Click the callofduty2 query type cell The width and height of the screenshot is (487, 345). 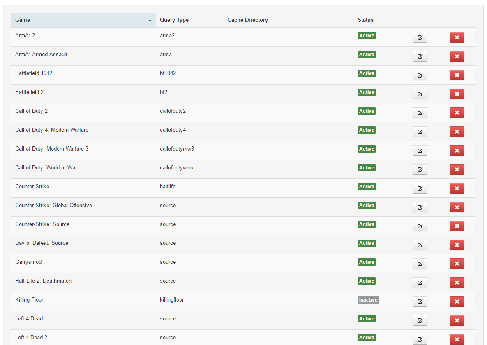tap(173, 111)
